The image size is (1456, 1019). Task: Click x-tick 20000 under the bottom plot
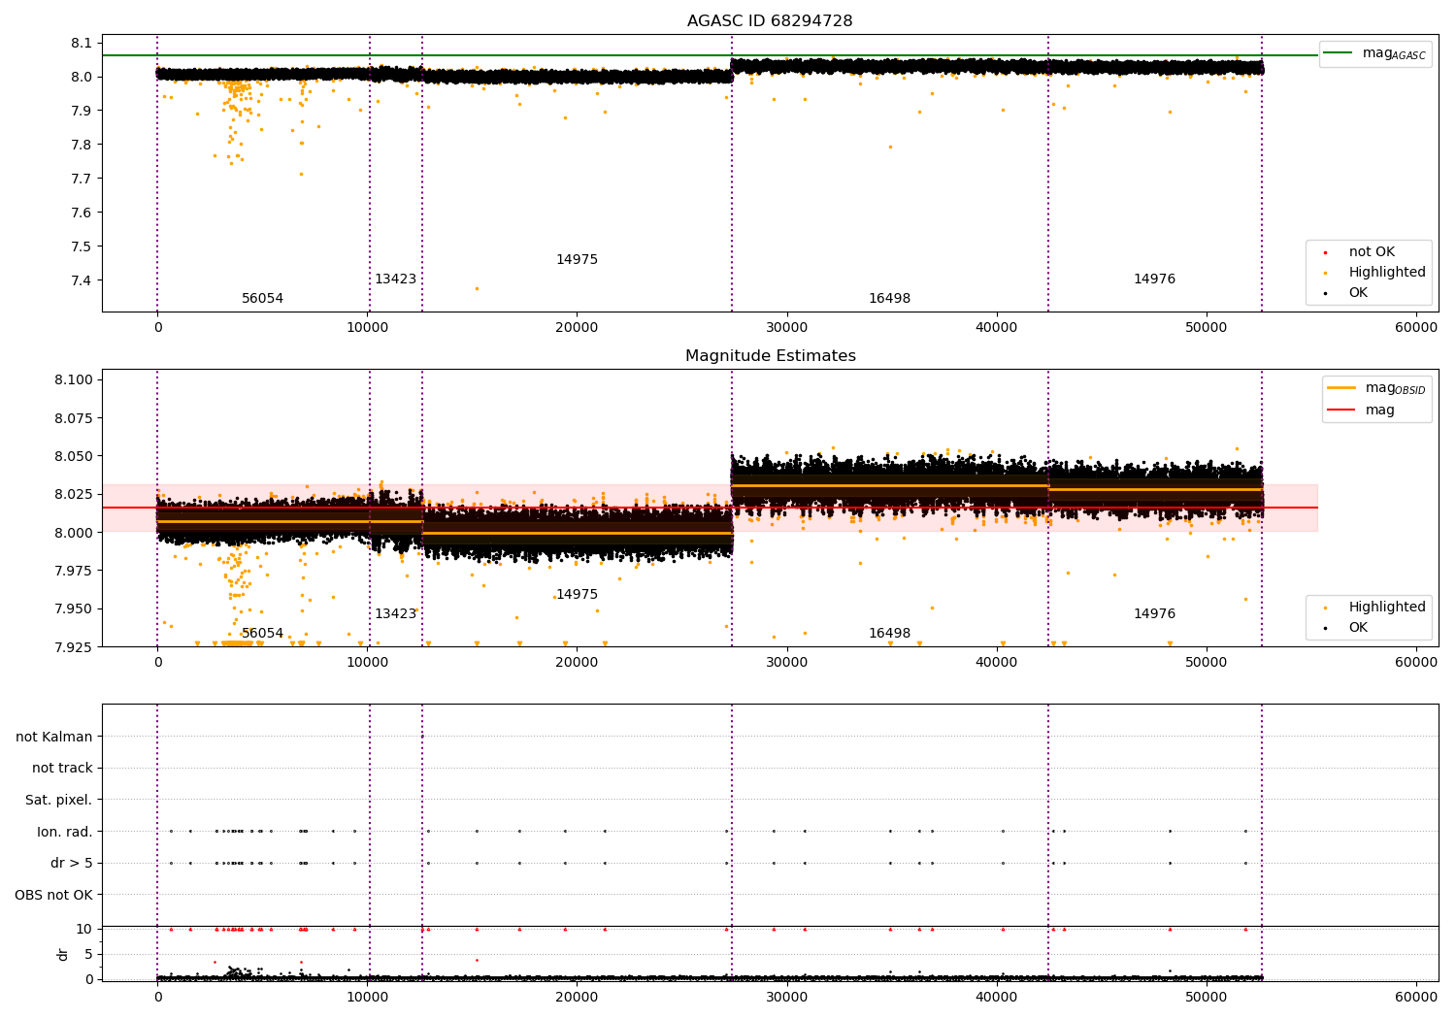[577, 996]
